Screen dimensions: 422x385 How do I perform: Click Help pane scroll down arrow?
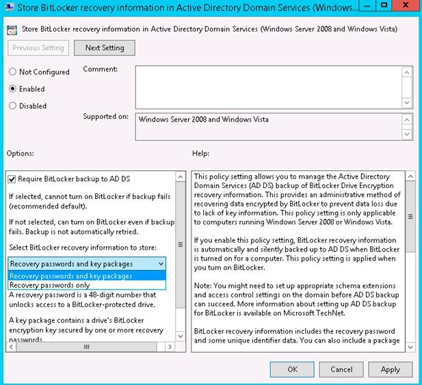[x=410, y=347]
